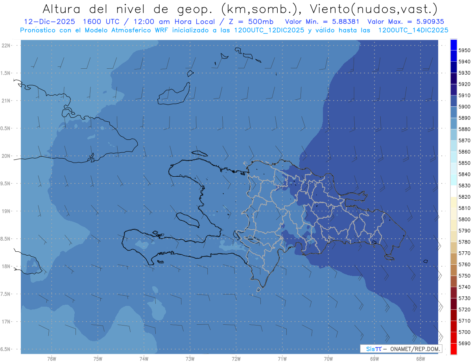Click the '21N' latitude label
Viewport: 472px width, 364px height.
7,101
